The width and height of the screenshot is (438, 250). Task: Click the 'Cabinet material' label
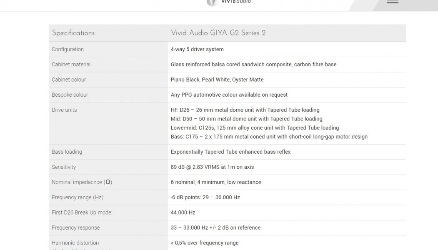coord(71,64)
